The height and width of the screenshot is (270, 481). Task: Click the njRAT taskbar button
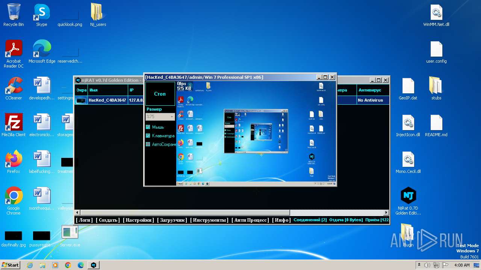click(x=94, y=265)
